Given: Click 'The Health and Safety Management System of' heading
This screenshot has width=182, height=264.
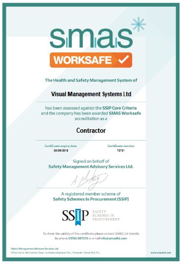Looking at the screenshot, I should 91,80.
